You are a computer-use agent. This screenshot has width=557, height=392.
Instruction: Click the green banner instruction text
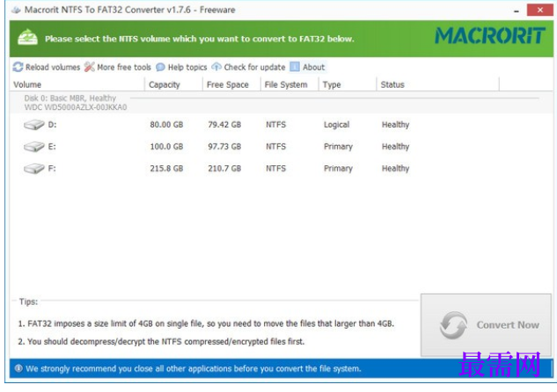click(200, 39)
